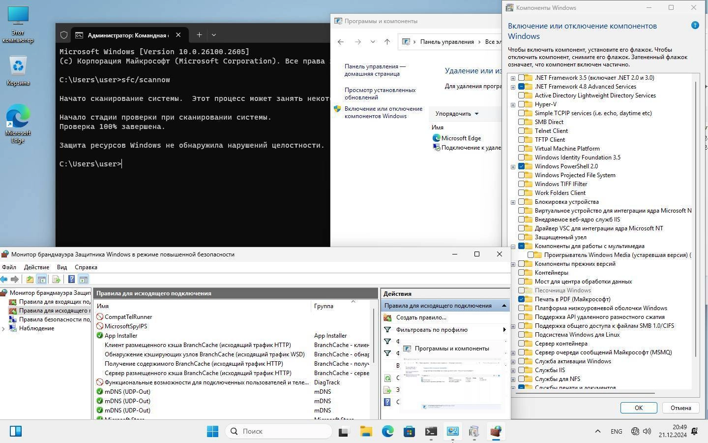Click the new-rule icon beside Создать правило
The width and height of the screenshot is (708, 443).
coord(387,317)
